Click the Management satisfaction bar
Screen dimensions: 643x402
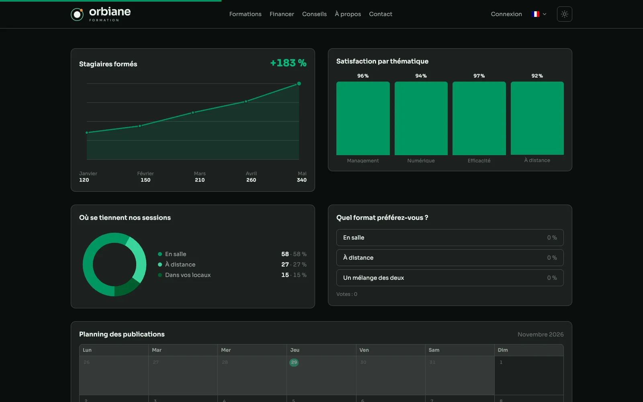[363, 118]
